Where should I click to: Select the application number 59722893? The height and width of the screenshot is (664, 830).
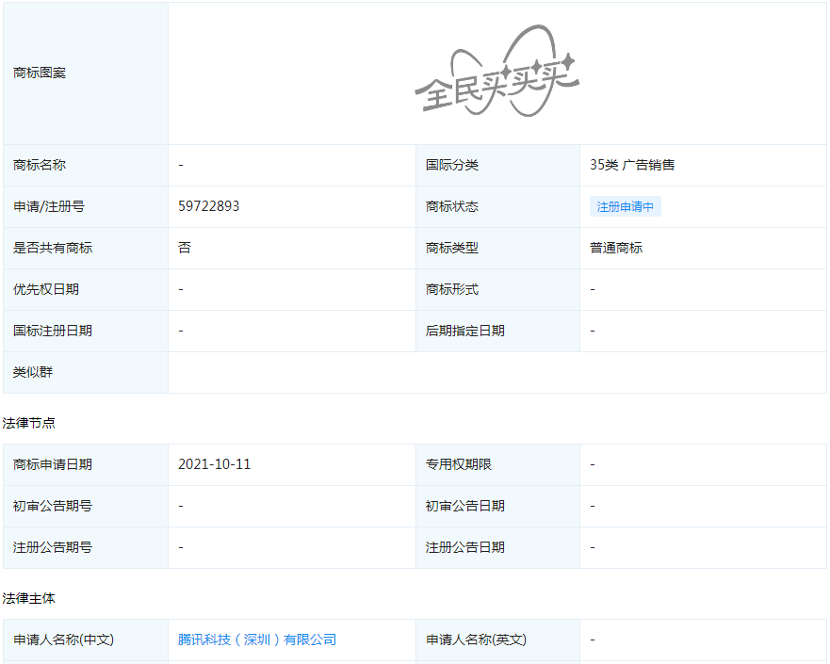coord(208,206)
